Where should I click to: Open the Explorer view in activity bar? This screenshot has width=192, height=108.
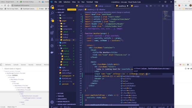coord(52,7)
